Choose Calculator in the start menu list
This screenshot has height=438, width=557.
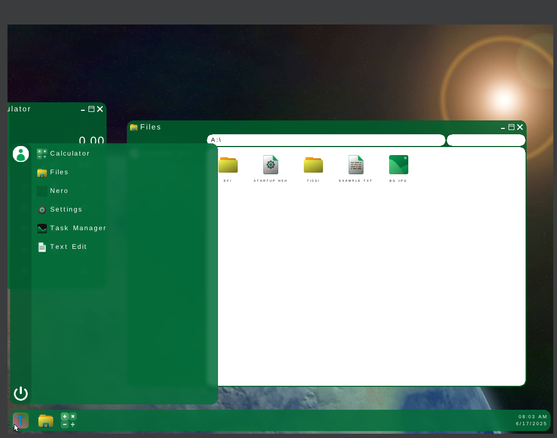[69, 153]
